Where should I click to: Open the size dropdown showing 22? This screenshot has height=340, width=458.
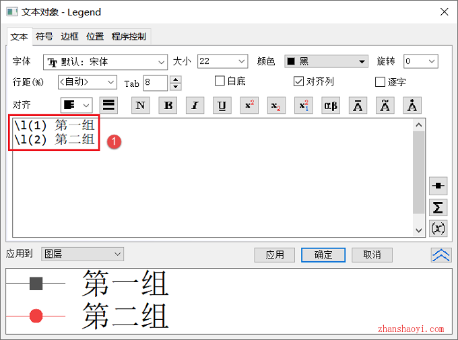point(222,61)
